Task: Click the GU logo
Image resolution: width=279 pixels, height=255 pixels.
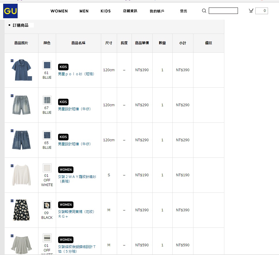Action: pyautogui.click(x=10, y=11)
